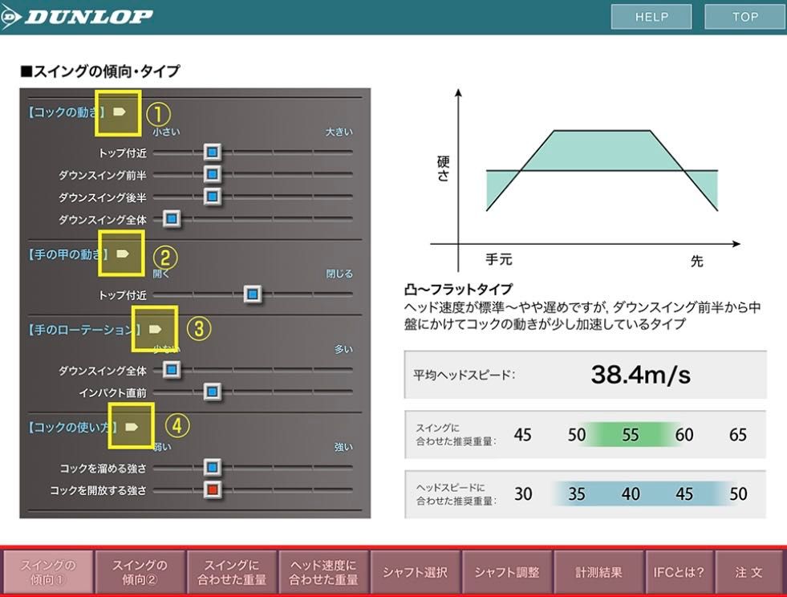Click the tag icon beside コックの動き
This screenshot has height=597, width=787.
tap(119, 112)
